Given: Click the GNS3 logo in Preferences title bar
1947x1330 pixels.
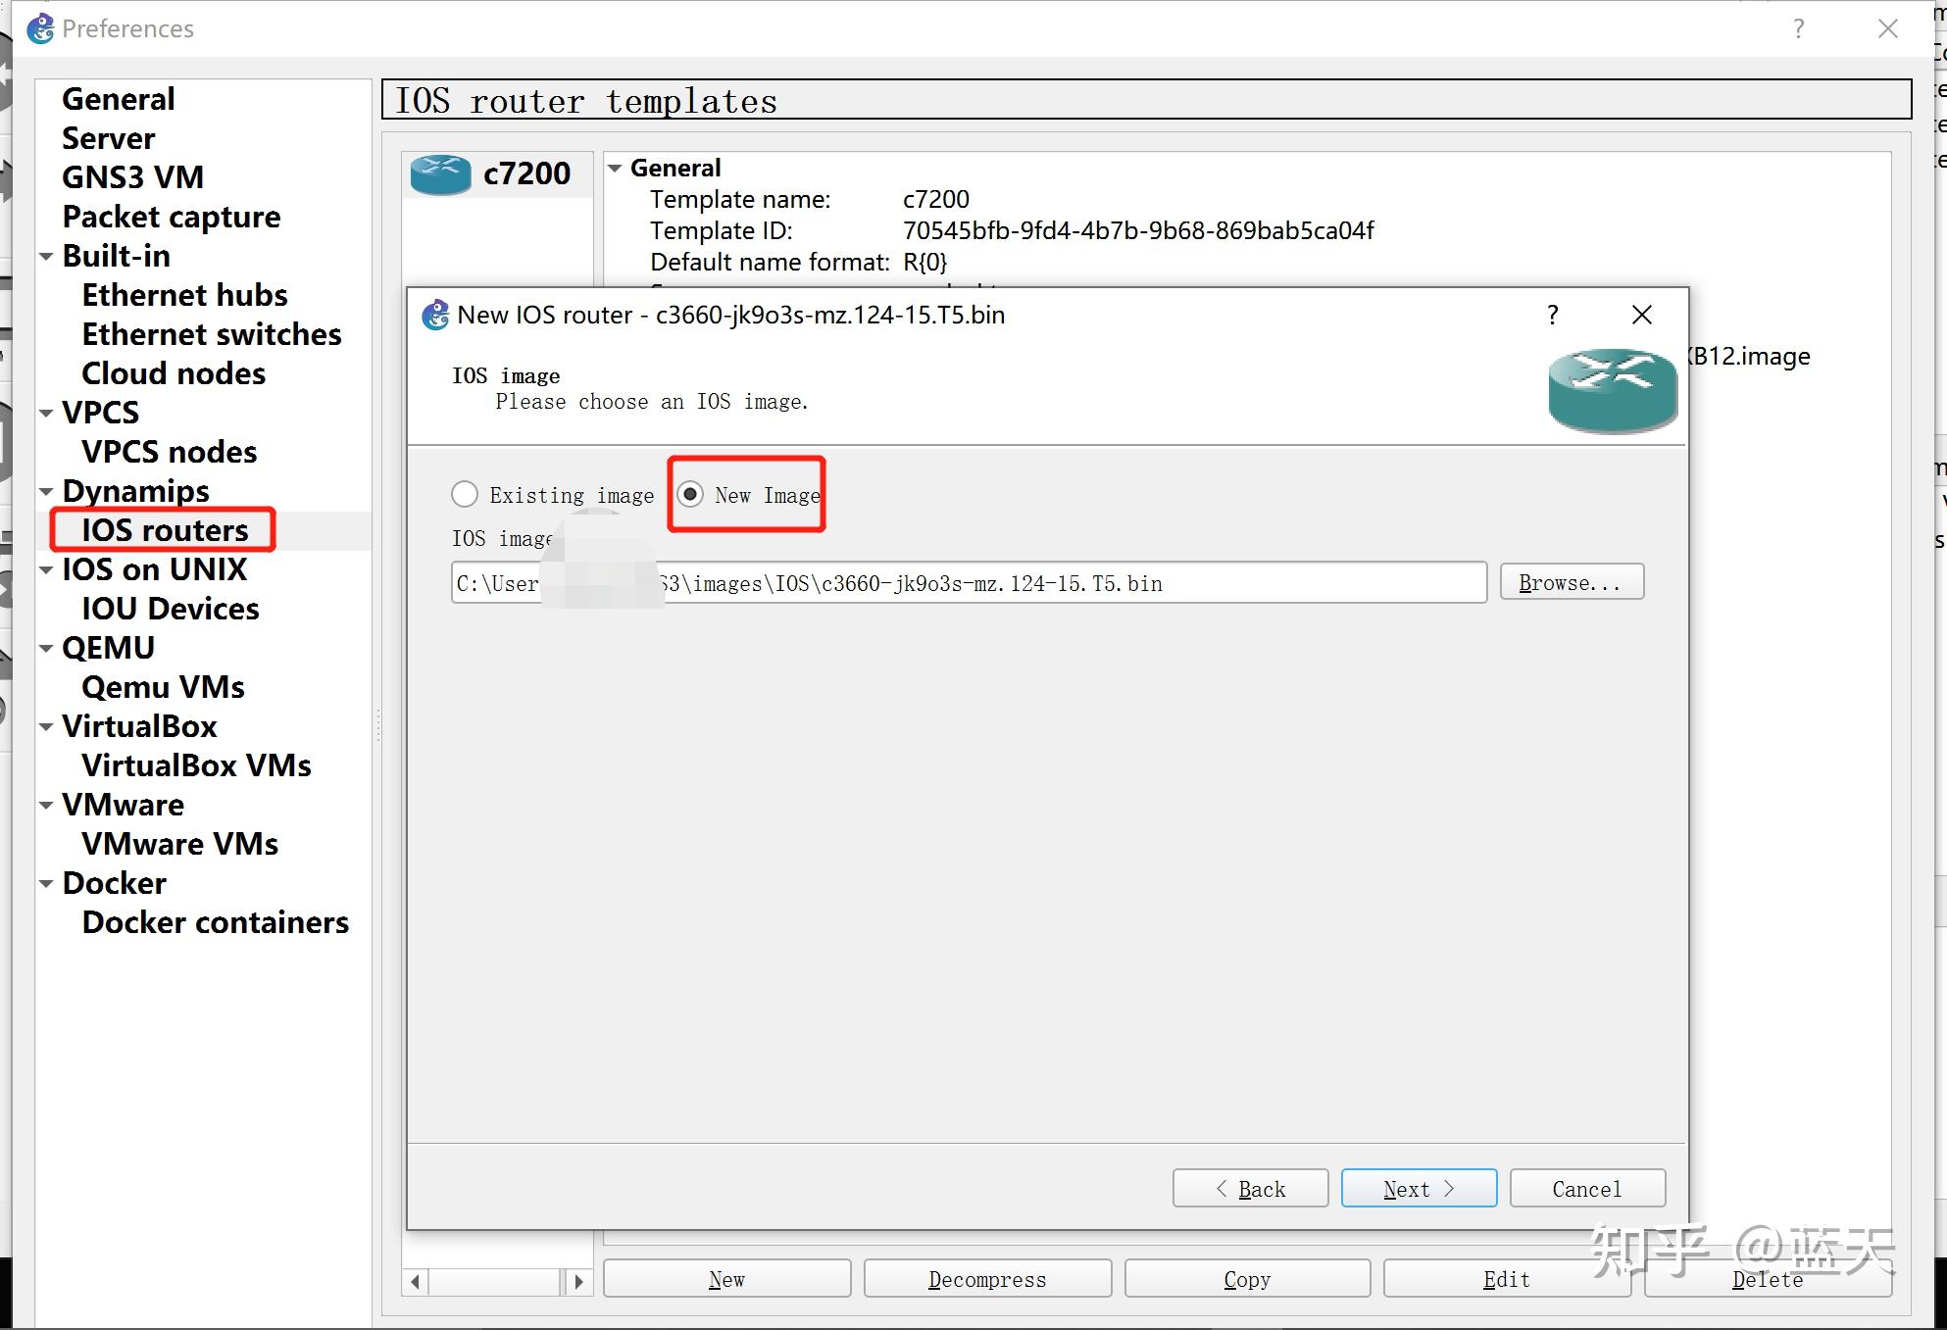Looking at the screenshot, I should point(40,28).
